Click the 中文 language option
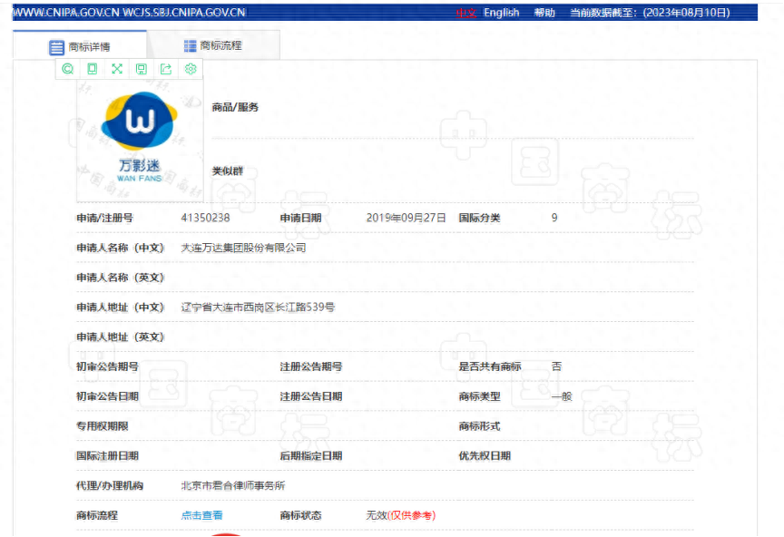This screenshot has width=784, height=537. click(x=465, y=12)
